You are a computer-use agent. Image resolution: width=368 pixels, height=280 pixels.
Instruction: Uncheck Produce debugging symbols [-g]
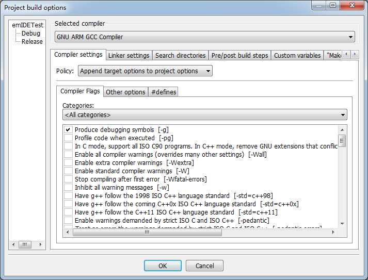68,130
